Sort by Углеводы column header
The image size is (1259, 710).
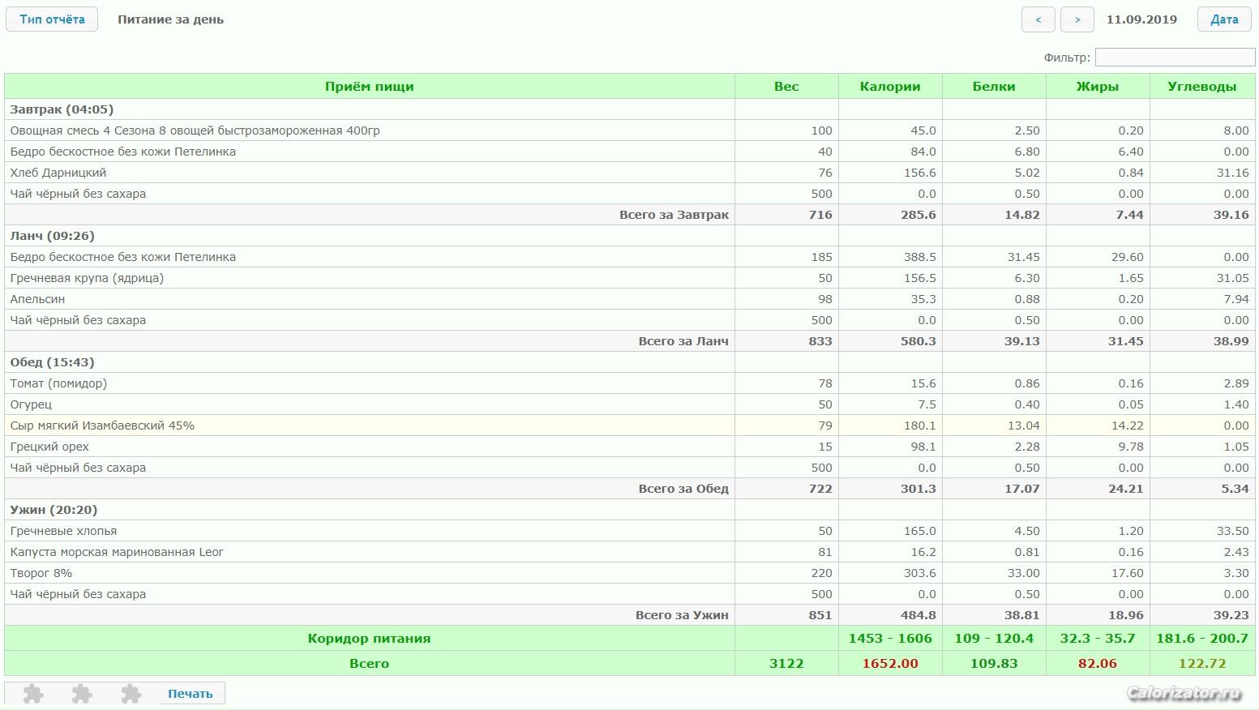1202,87
